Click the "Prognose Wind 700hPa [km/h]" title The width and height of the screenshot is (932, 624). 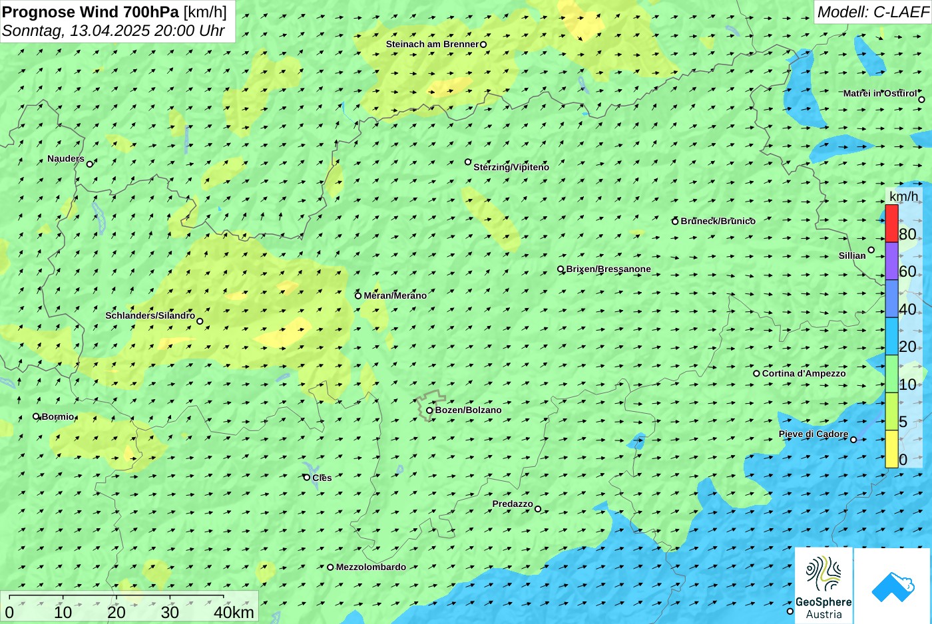[115, 12]
